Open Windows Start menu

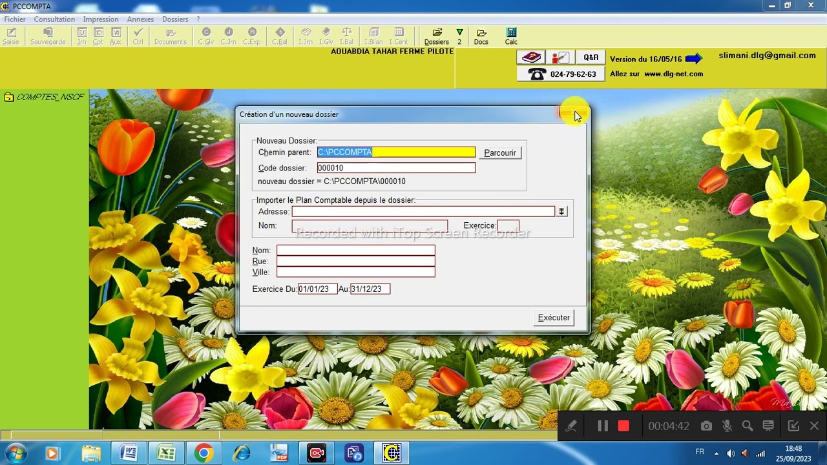pyautogui.click(x=16, y=453)
